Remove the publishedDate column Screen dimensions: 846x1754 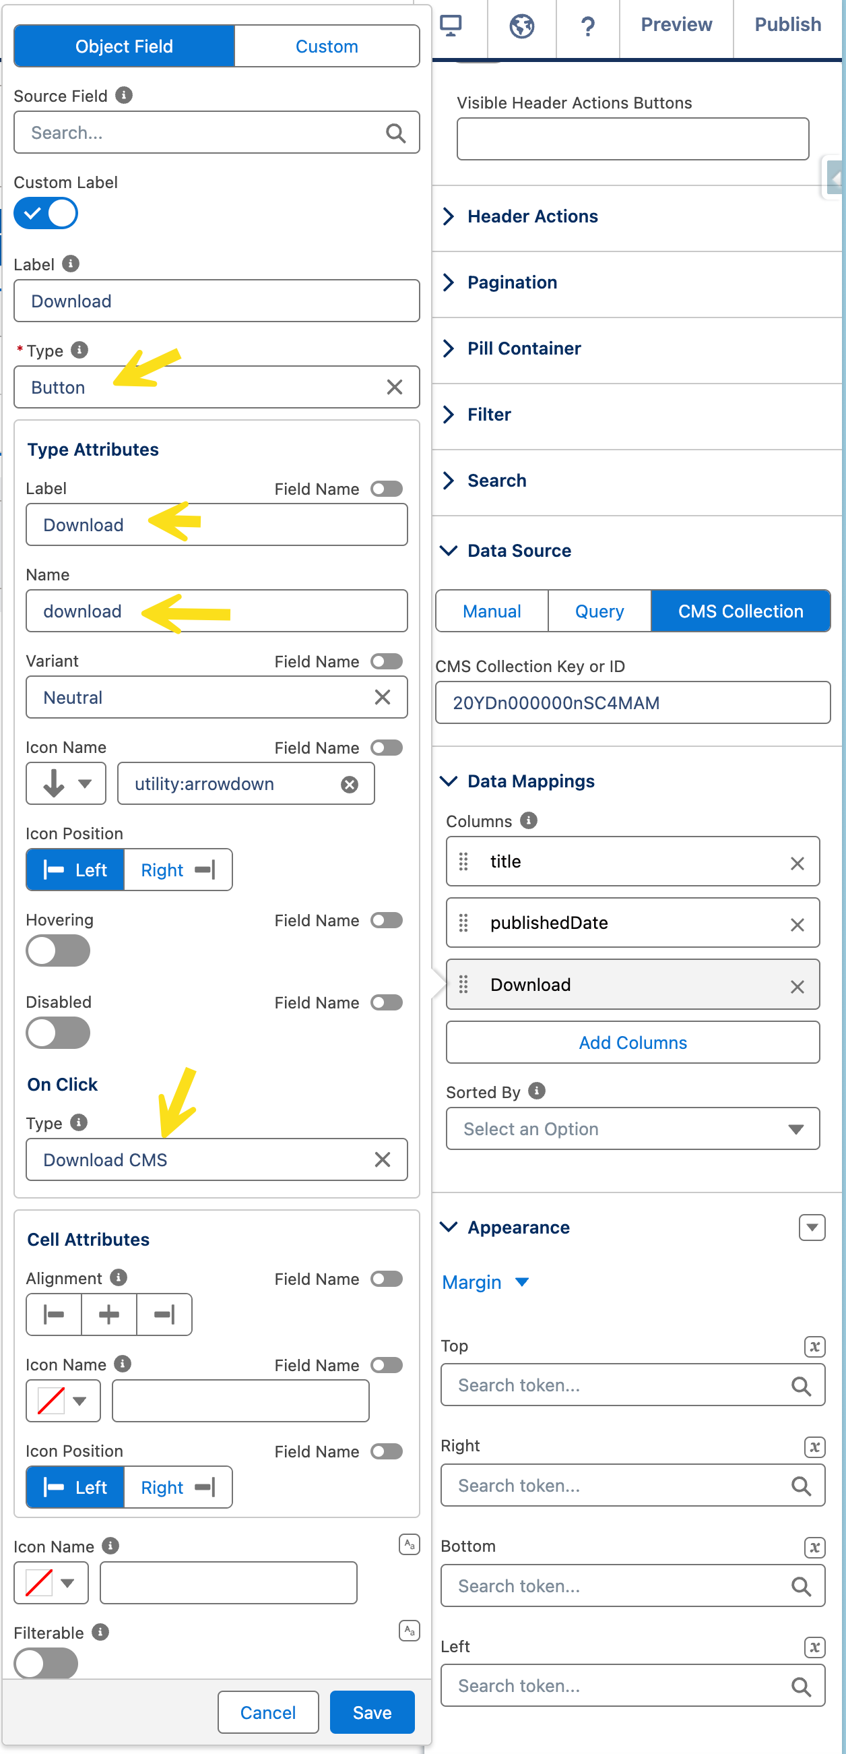[797, 924]
